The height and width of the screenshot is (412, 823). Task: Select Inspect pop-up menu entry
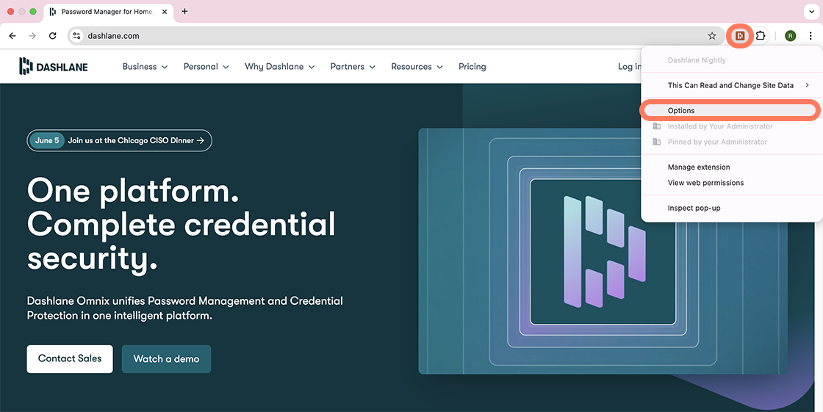(x=732, y=208)
